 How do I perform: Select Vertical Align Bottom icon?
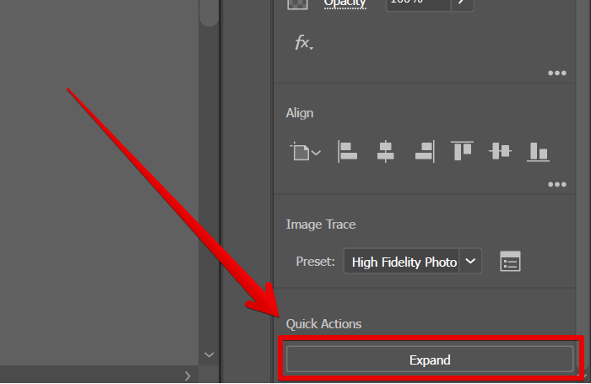point(538,152)
